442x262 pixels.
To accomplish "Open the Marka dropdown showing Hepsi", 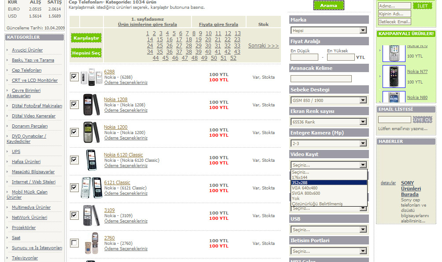I will 329,30.
